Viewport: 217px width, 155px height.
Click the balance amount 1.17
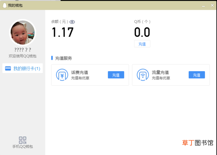63,32
